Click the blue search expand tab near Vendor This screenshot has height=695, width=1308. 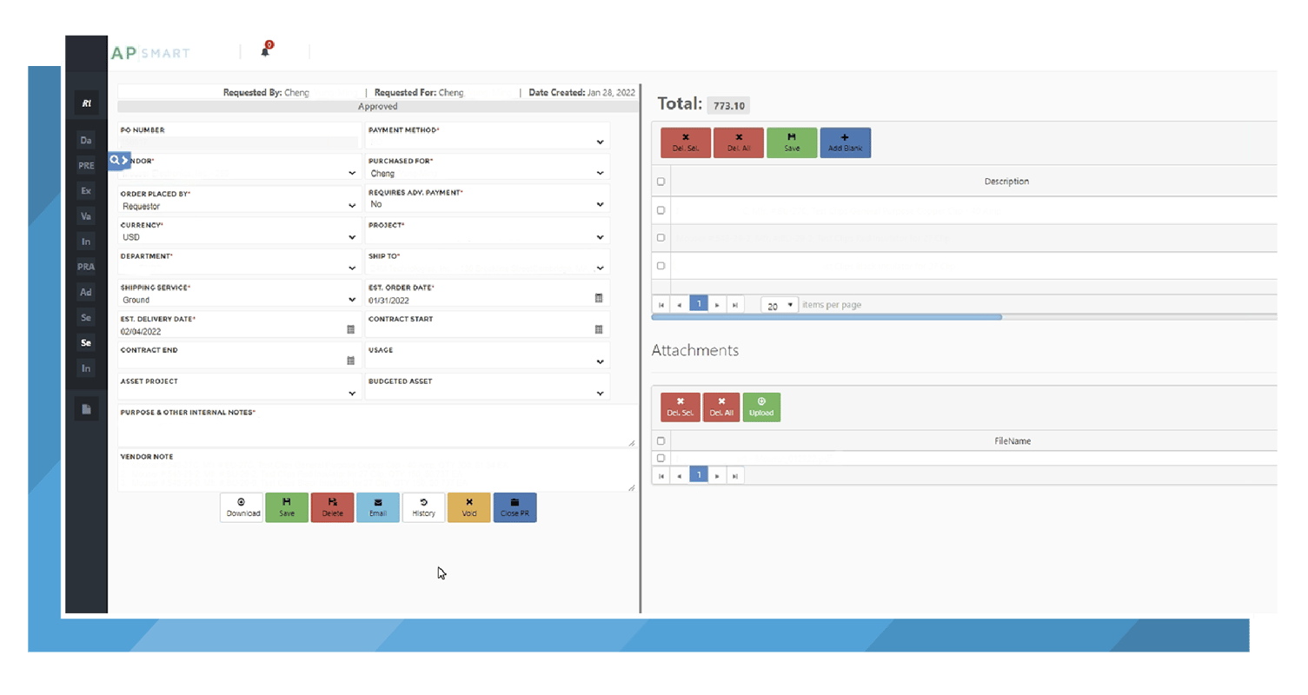click(119, 161)
